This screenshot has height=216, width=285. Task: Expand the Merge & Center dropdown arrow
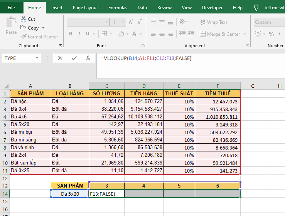click(244, 34)
